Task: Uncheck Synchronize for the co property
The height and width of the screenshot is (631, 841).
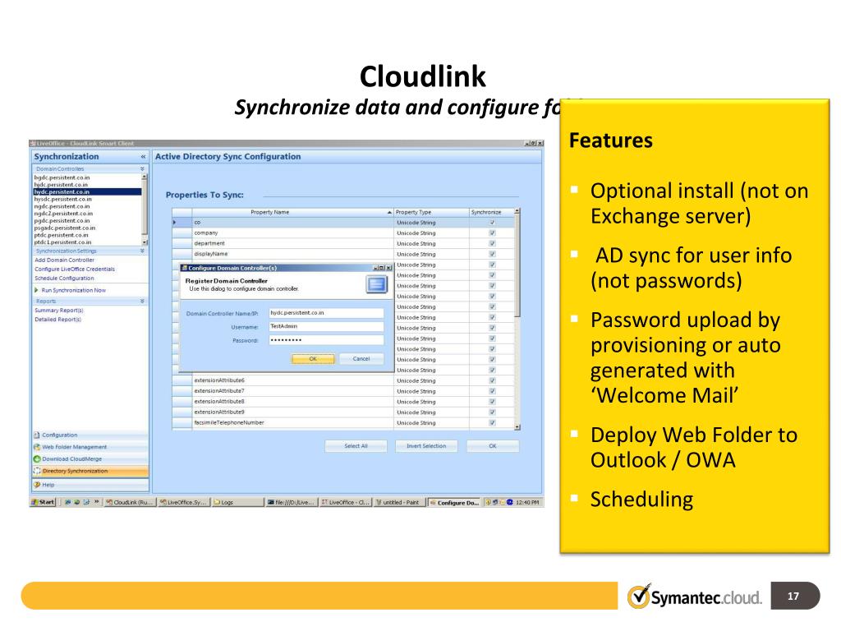Action: click(x=492, y=223)
